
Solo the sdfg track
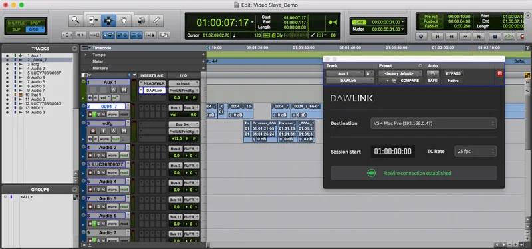coord(114,130)
